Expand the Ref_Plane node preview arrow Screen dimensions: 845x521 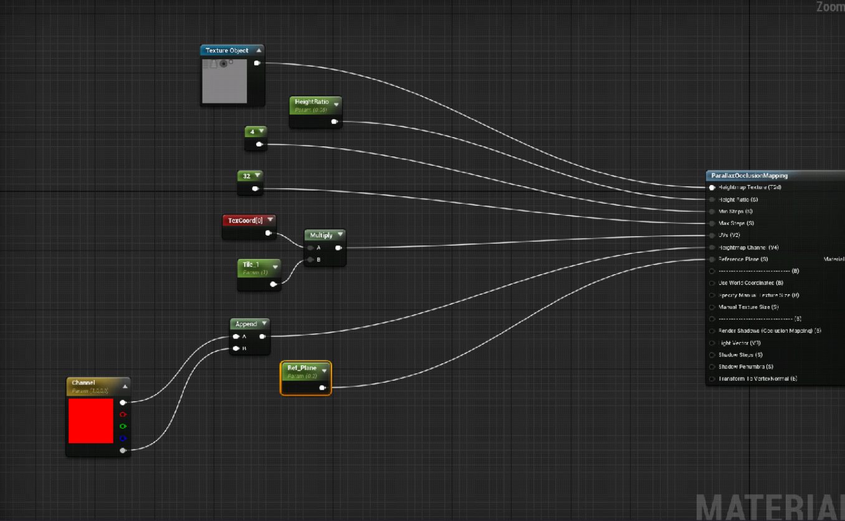coord(324,370)
